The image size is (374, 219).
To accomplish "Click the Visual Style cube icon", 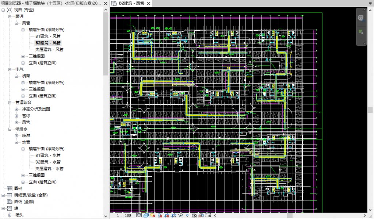I will click(146, 216).
